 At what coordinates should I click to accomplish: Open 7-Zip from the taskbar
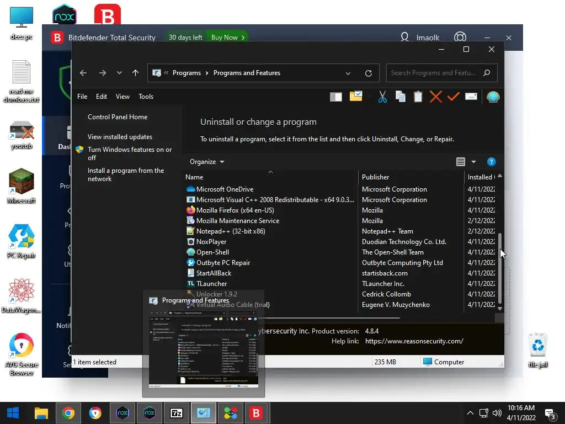[x=176, y=413]
